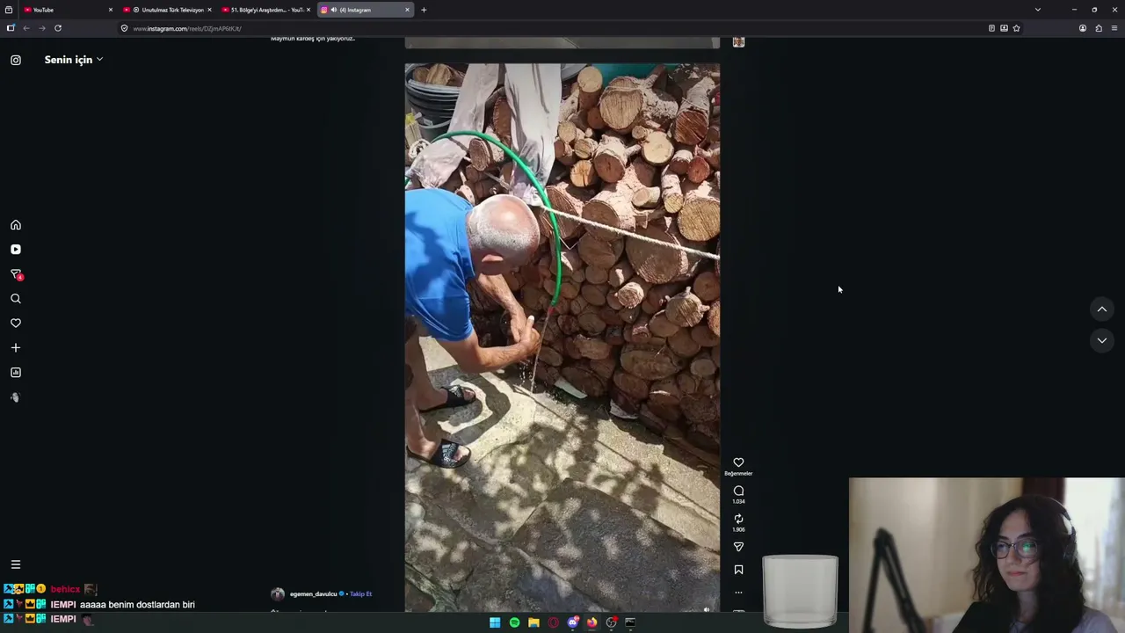This screenshot has height=633, width=1125.
Task: Open Firefox from the taskbar
Action: pyautogui.click(x=592, y=622)
